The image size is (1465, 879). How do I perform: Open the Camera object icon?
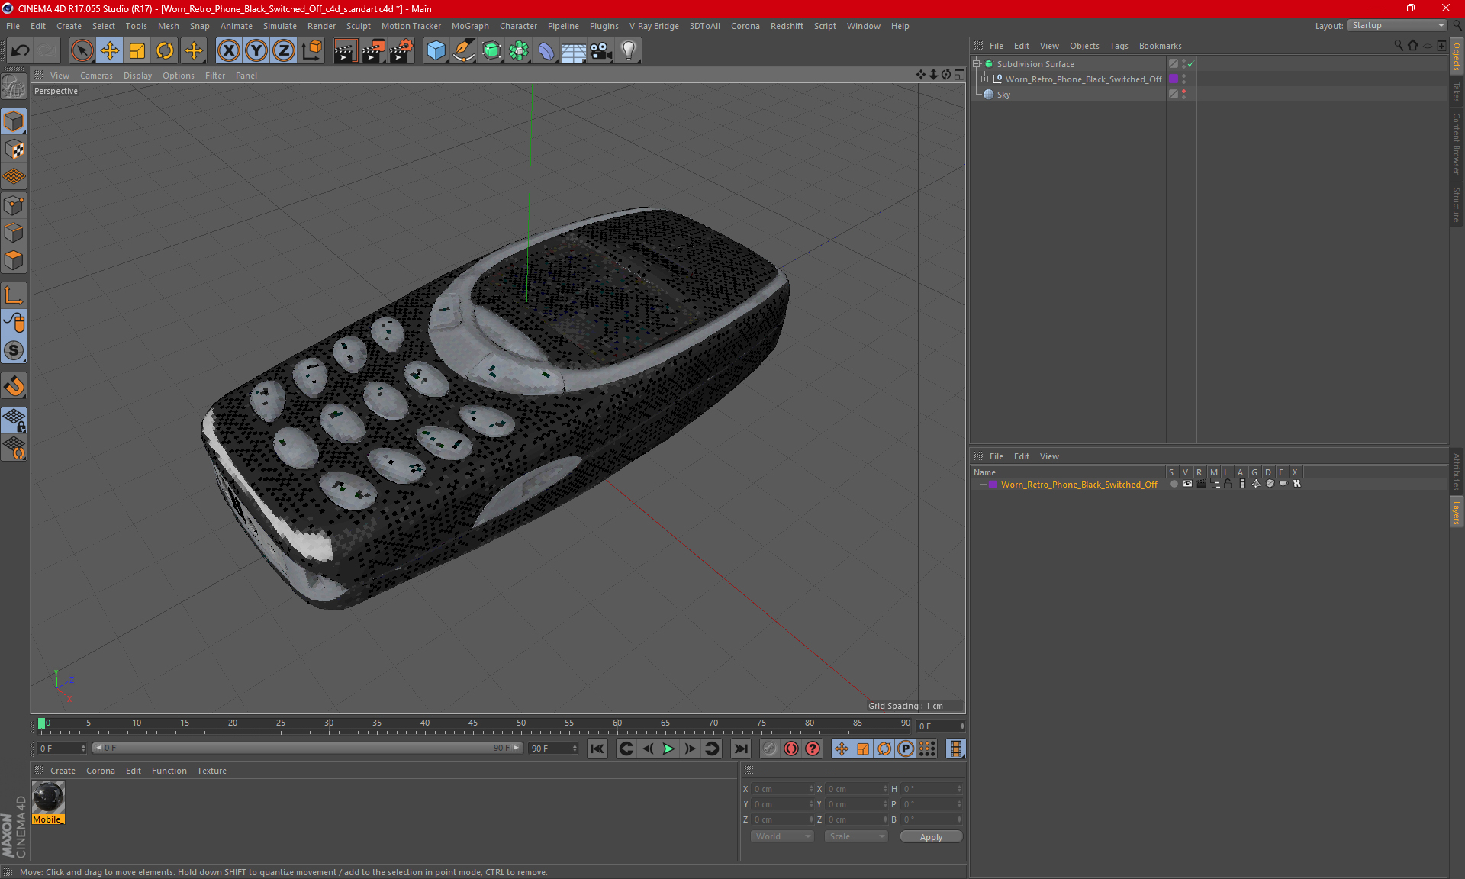point(600,51)
